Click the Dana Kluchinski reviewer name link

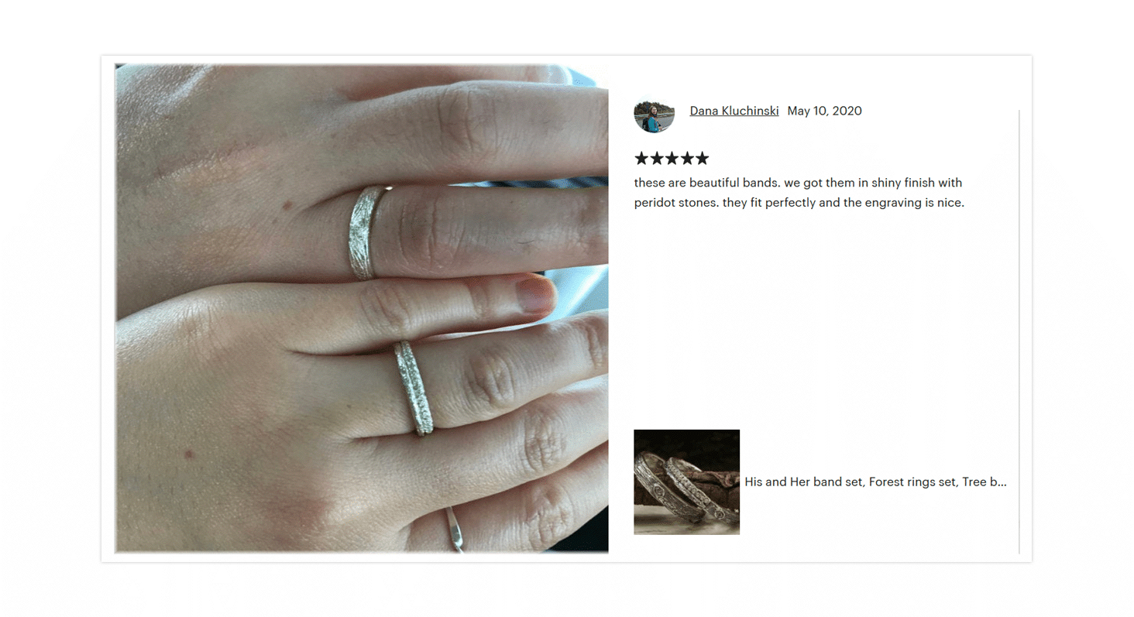point(734,111)
